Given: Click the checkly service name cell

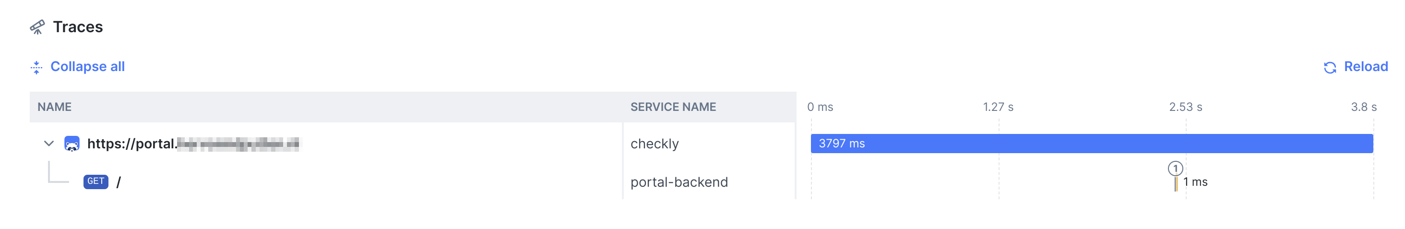Looking at the screenshot, I should [655, 144].
